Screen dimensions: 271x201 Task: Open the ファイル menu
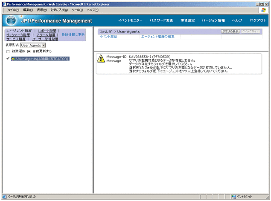coord(13,10)
